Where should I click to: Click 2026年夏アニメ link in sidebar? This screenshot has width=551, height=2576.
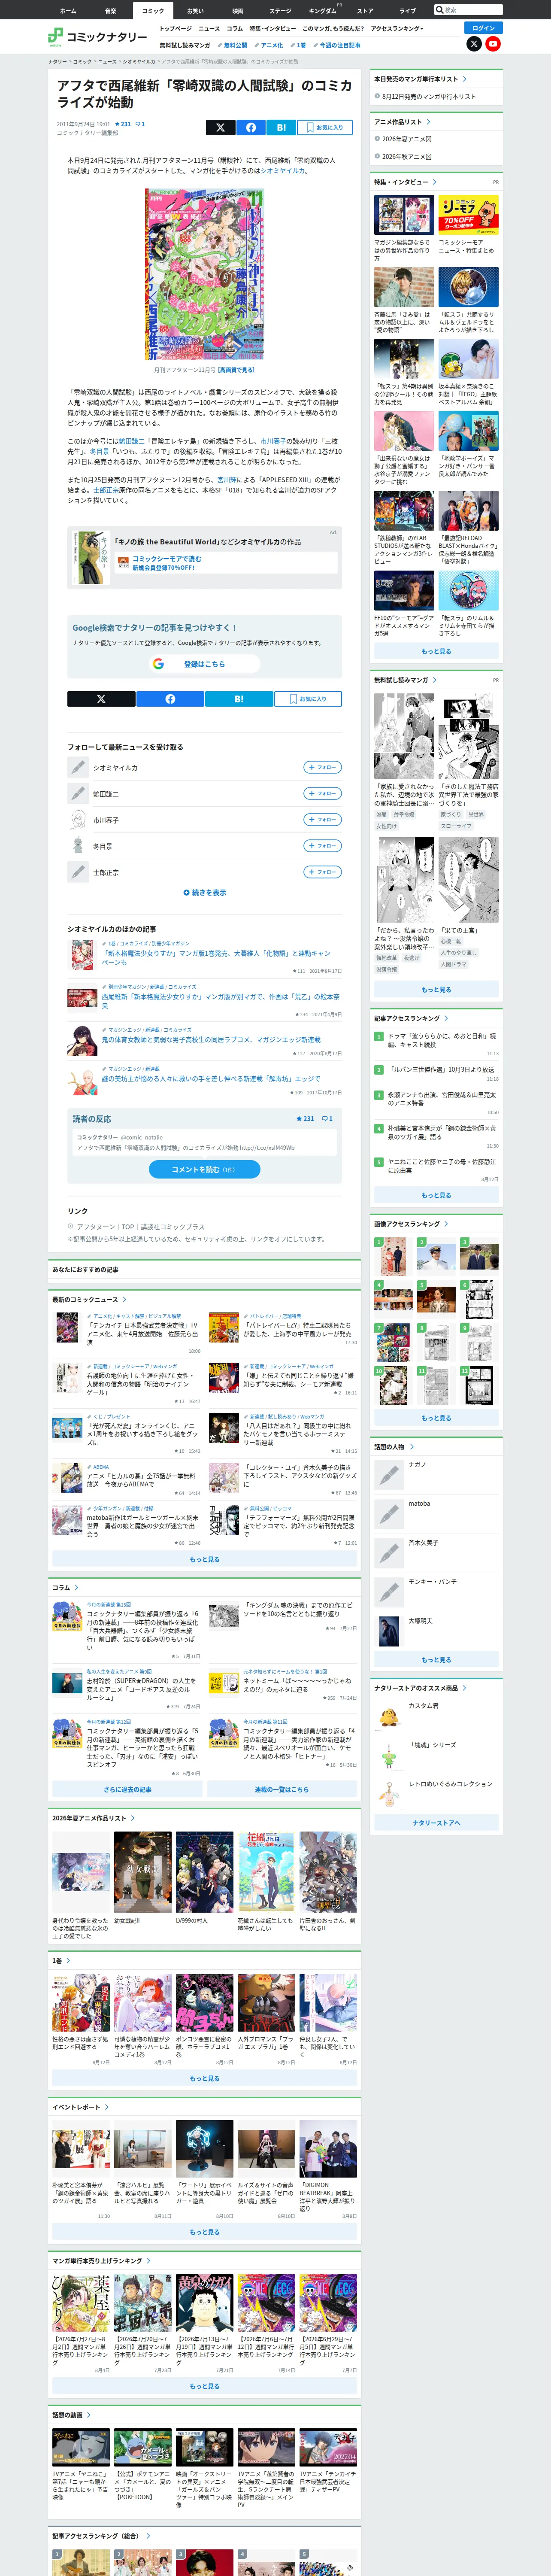[406, 139]
